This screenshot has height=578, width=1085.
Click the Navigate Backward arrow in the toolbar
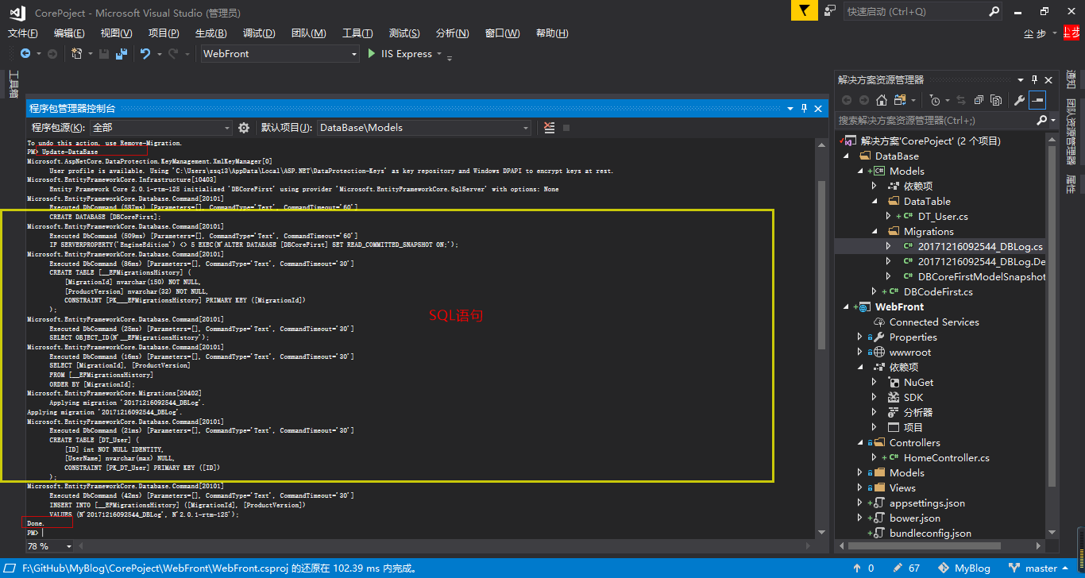tap(25, 53)
